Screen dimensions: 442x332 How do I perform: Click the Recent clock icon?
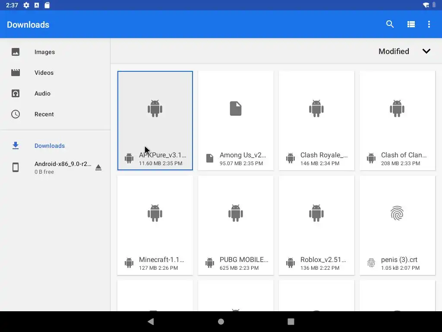pos(16,114)
